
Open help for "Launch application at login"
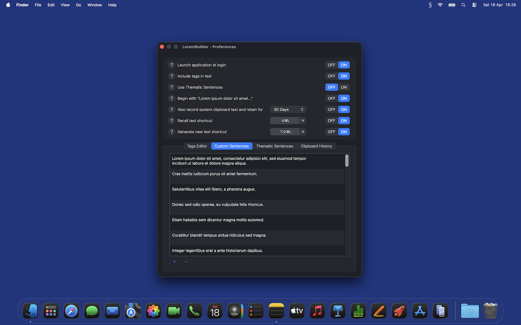(171, 65)
